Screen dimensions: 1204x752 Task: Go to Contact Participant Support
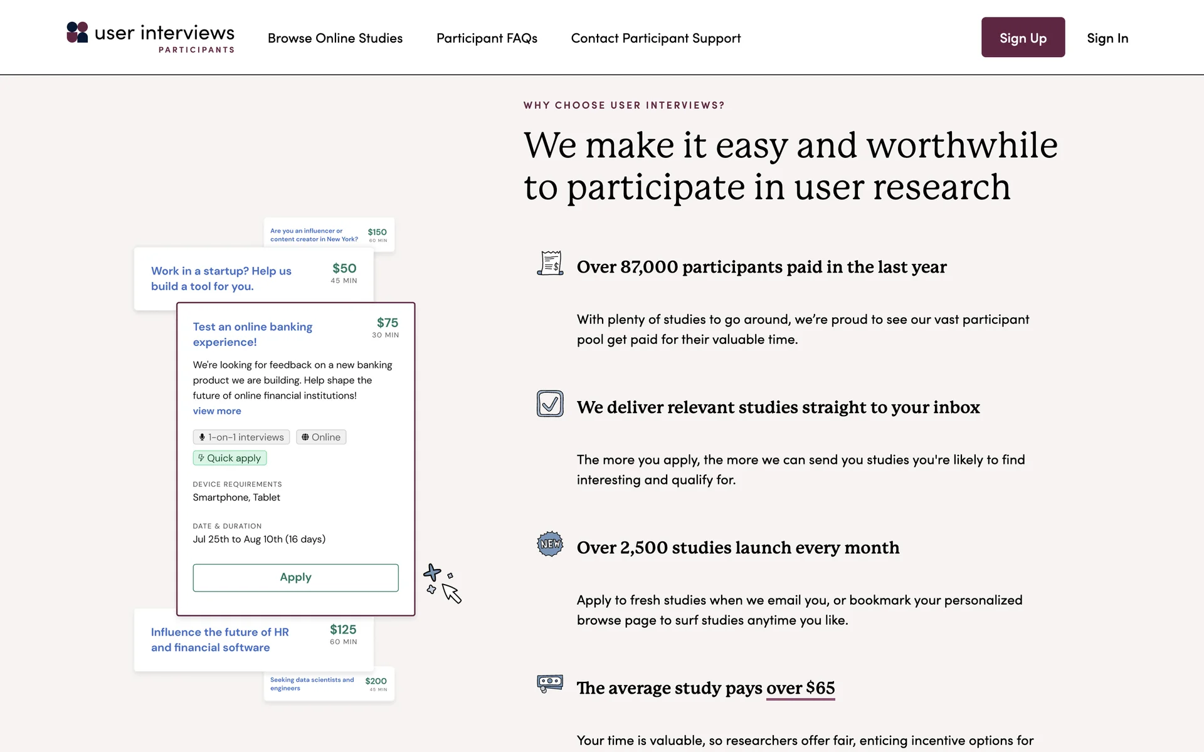tap(655, 38)
